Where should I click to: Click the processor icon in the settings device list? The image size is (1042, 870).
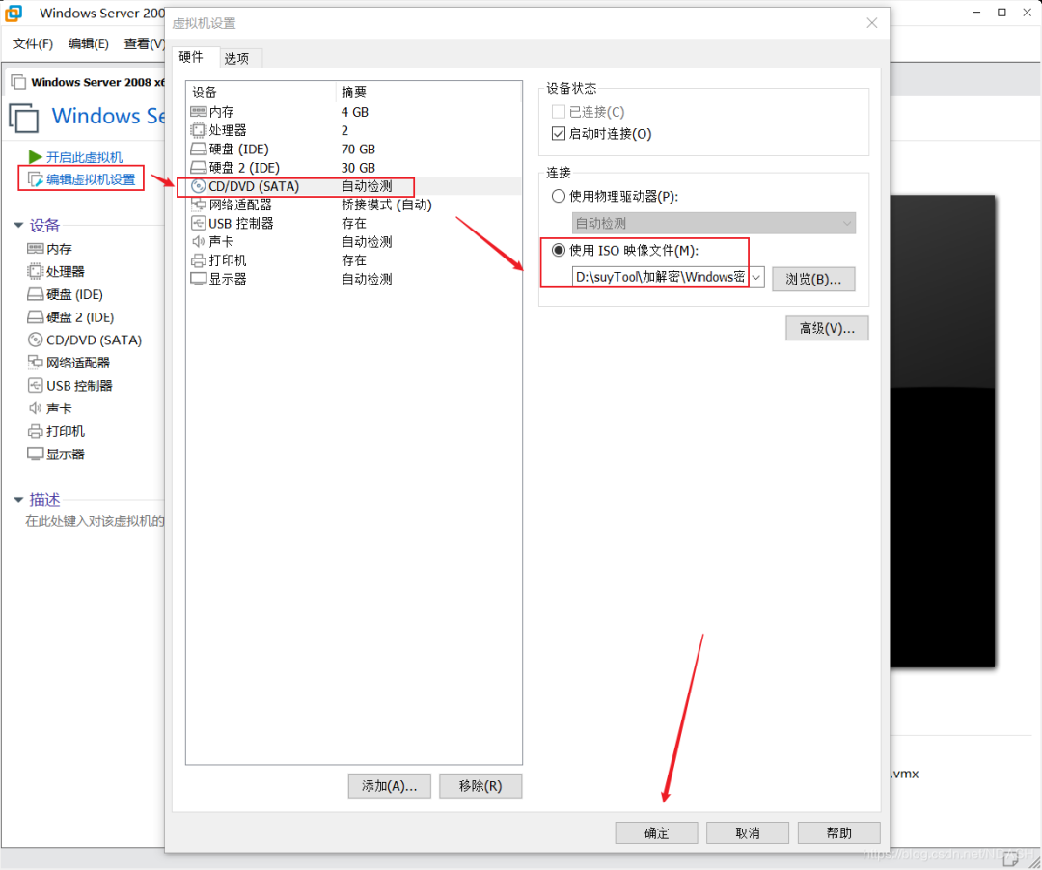198,130
